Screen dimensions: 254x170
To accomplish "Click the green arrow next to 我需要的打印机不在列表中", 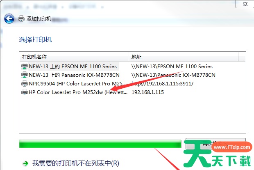I will coord(25,163).
